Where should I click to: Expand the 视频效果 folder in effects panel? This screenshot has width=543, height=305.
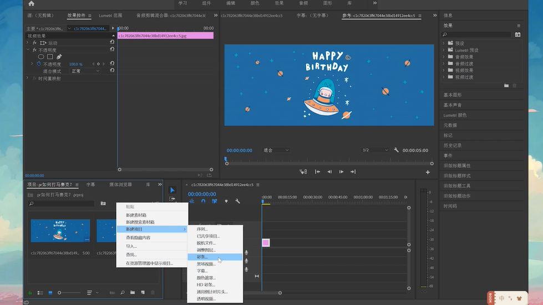444,70
